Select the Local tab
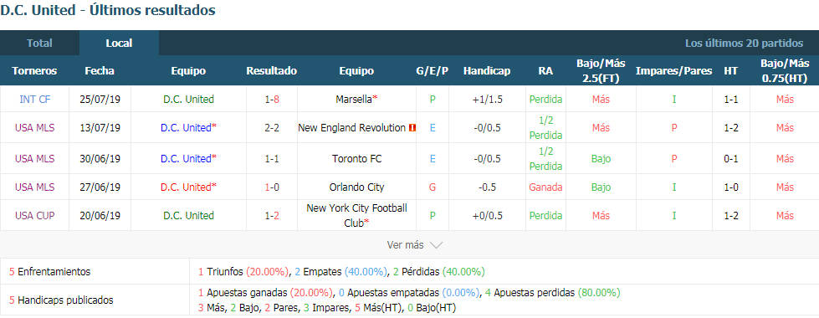Viewport: 819px width, 318px height. click(x=119, y=43)
